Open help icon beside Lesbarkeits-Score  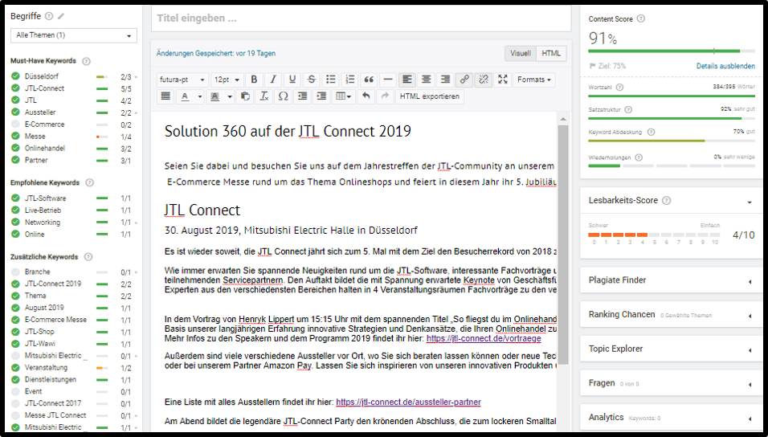(666, 200)
